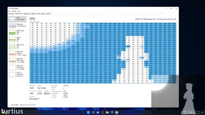Screen dimensions: 205x115
Task: Open the Options menu
Action: click(14, 11)
